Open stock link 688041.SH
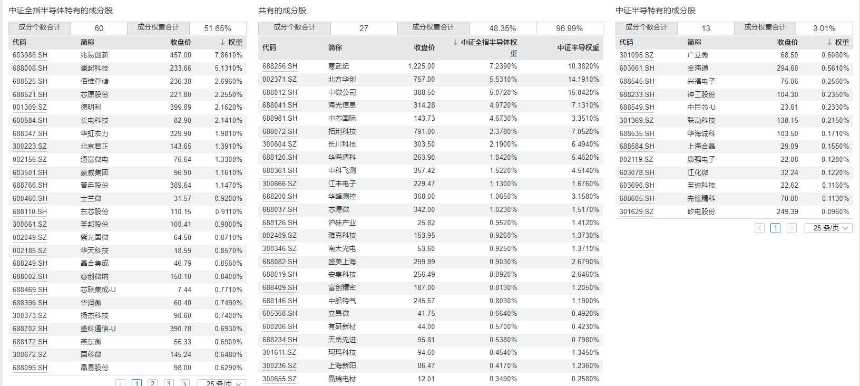This screenshot has width=860, height=386. point(280,105)
